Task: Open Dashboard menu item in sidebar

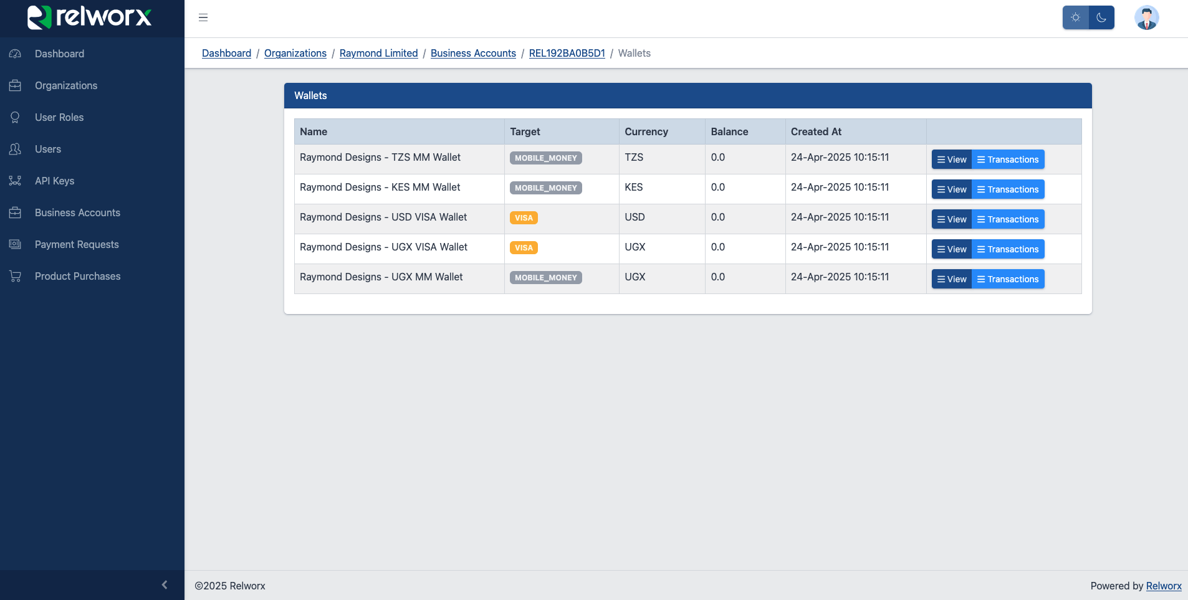Action: [92, 54]
